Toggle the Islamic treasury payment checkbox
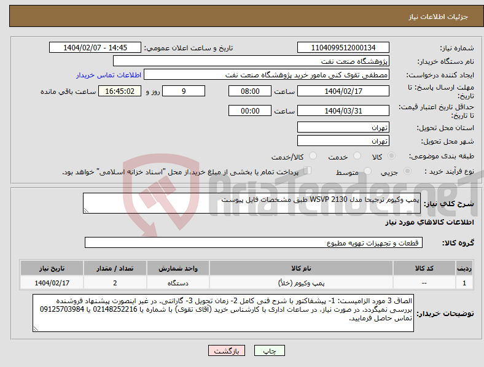This screenshot has width=484, height=367. tap(307, 171)
